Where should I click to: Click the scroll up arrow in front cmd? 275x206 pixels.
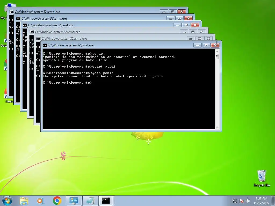tap(217, 51)
